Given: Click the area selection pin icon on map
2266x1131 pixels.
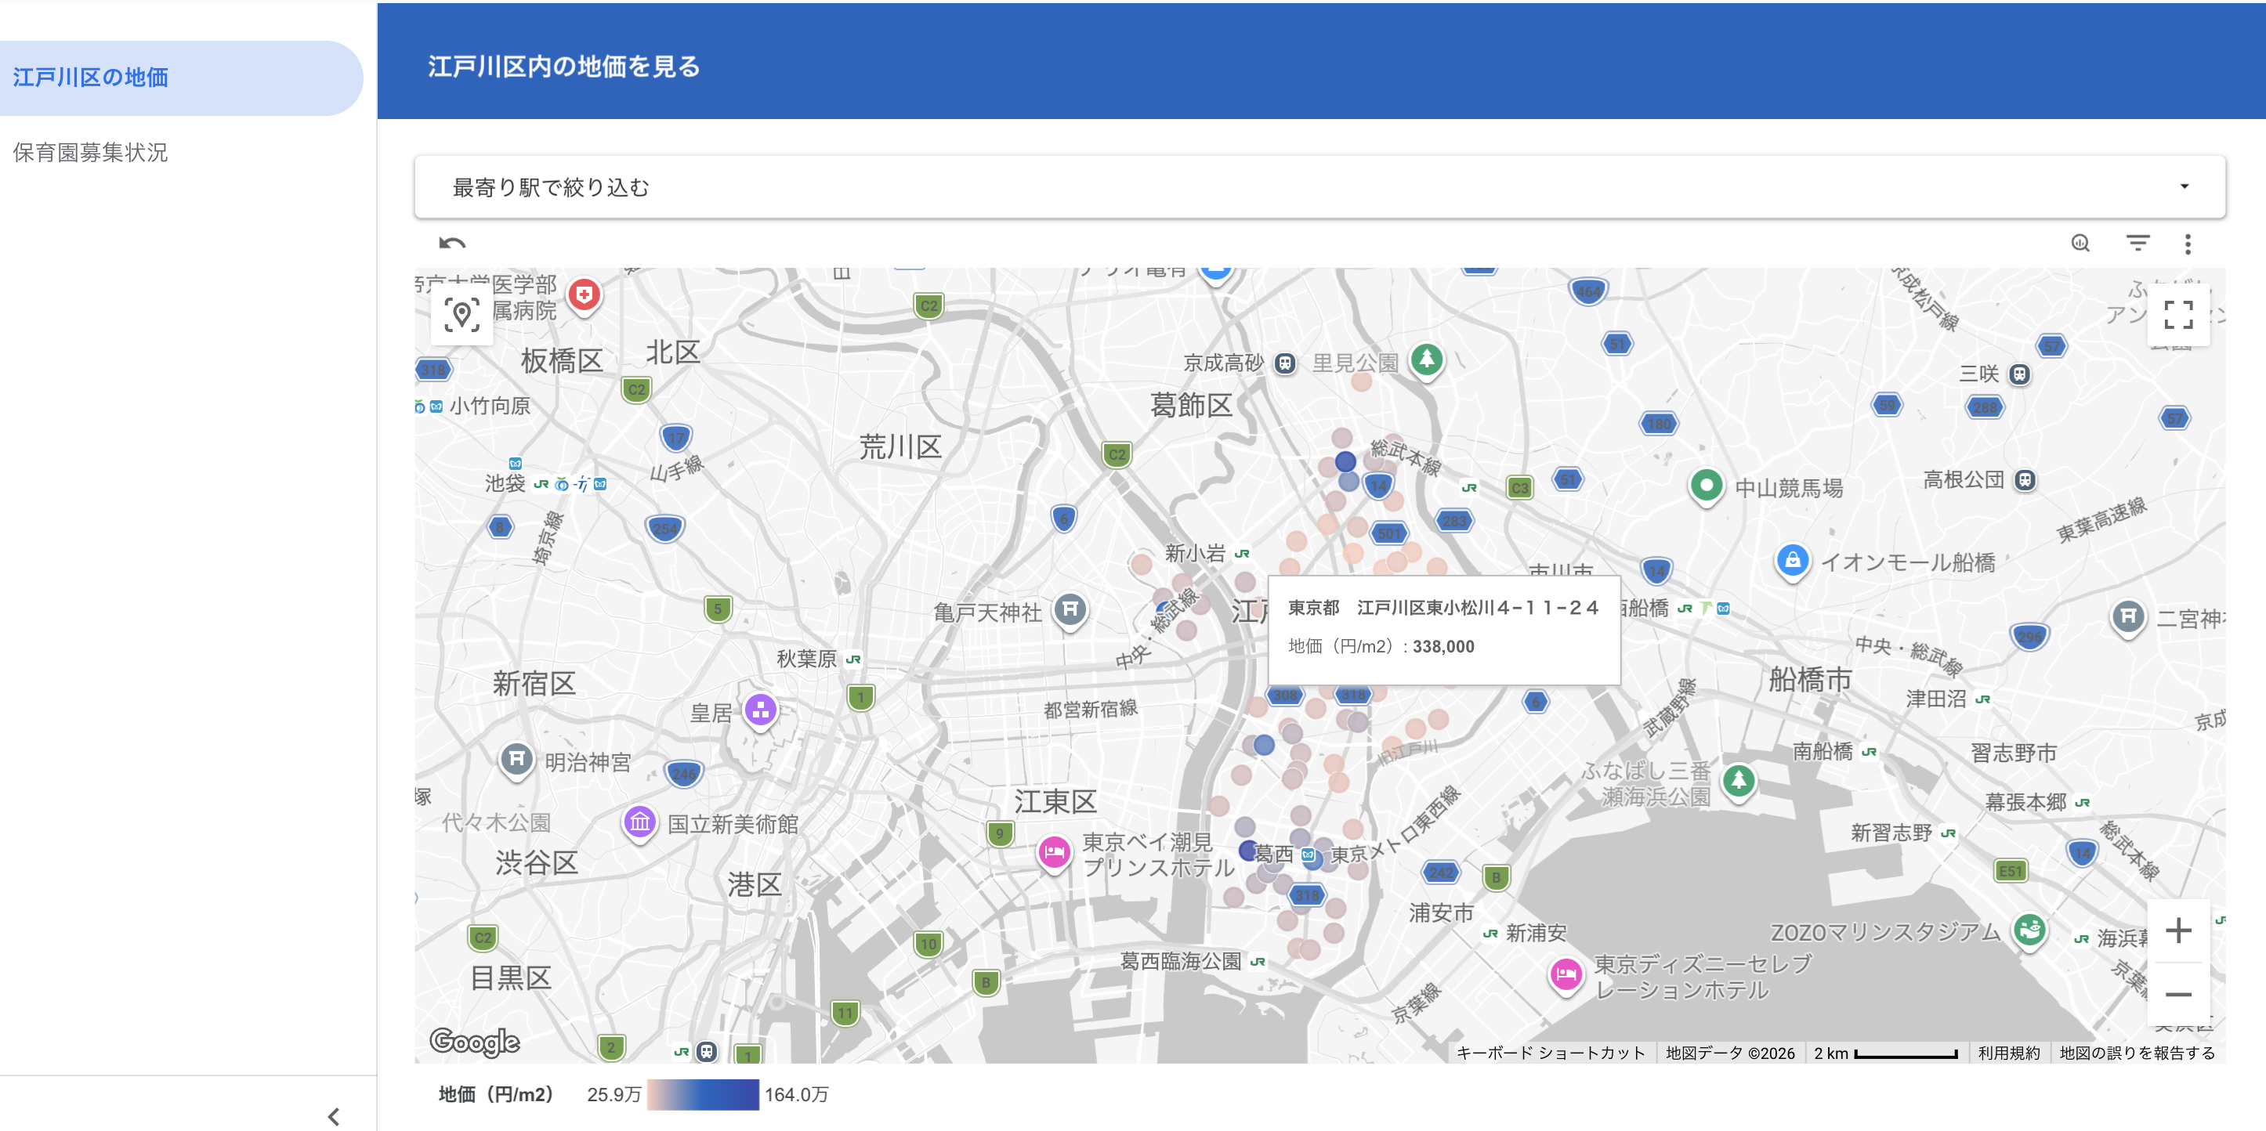Looking at the screenshot, I should coord(462,314).
